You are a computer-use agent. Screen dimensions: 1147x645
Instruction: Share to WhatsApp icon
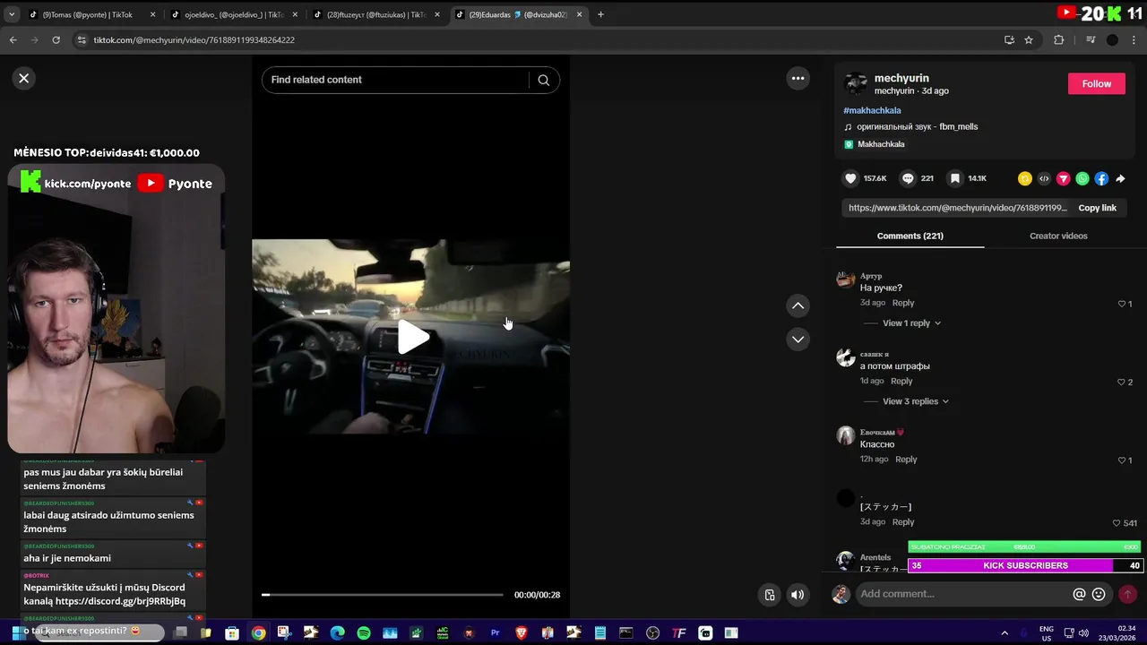click(x=1082, y=178)
